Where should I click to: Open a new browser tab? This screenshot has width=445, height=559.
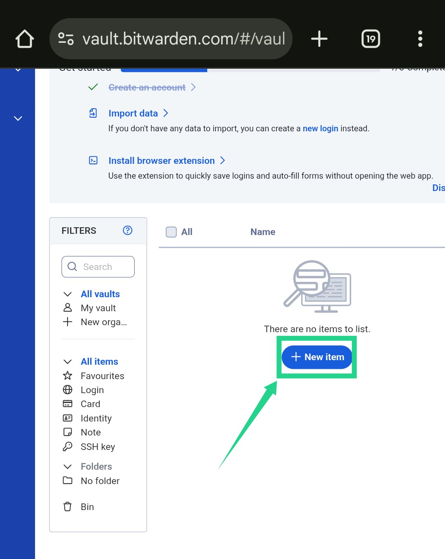click(x=319, y=39)
